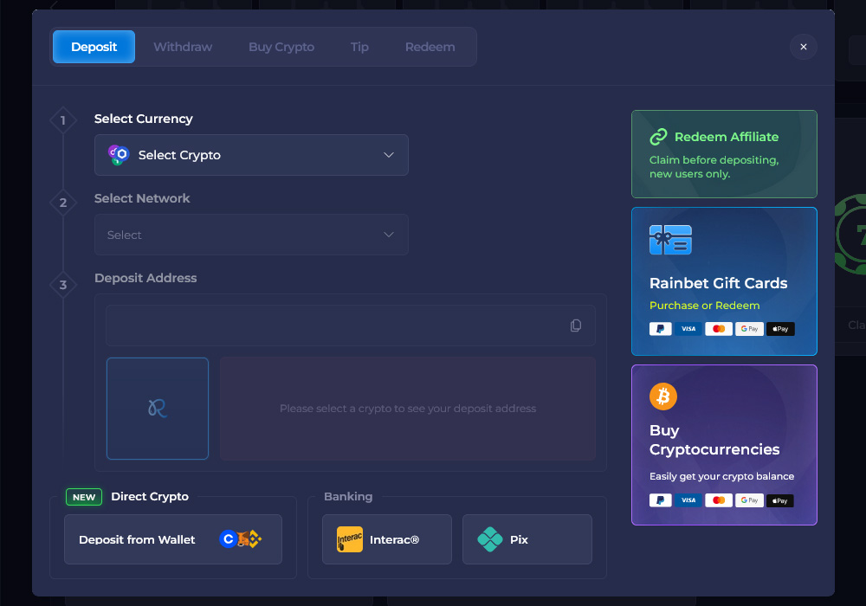Image resolution: width=866 pixels, height=606 pixels.
Task: Open the Select Crypto dropdown
Action: tap(251, 155)
